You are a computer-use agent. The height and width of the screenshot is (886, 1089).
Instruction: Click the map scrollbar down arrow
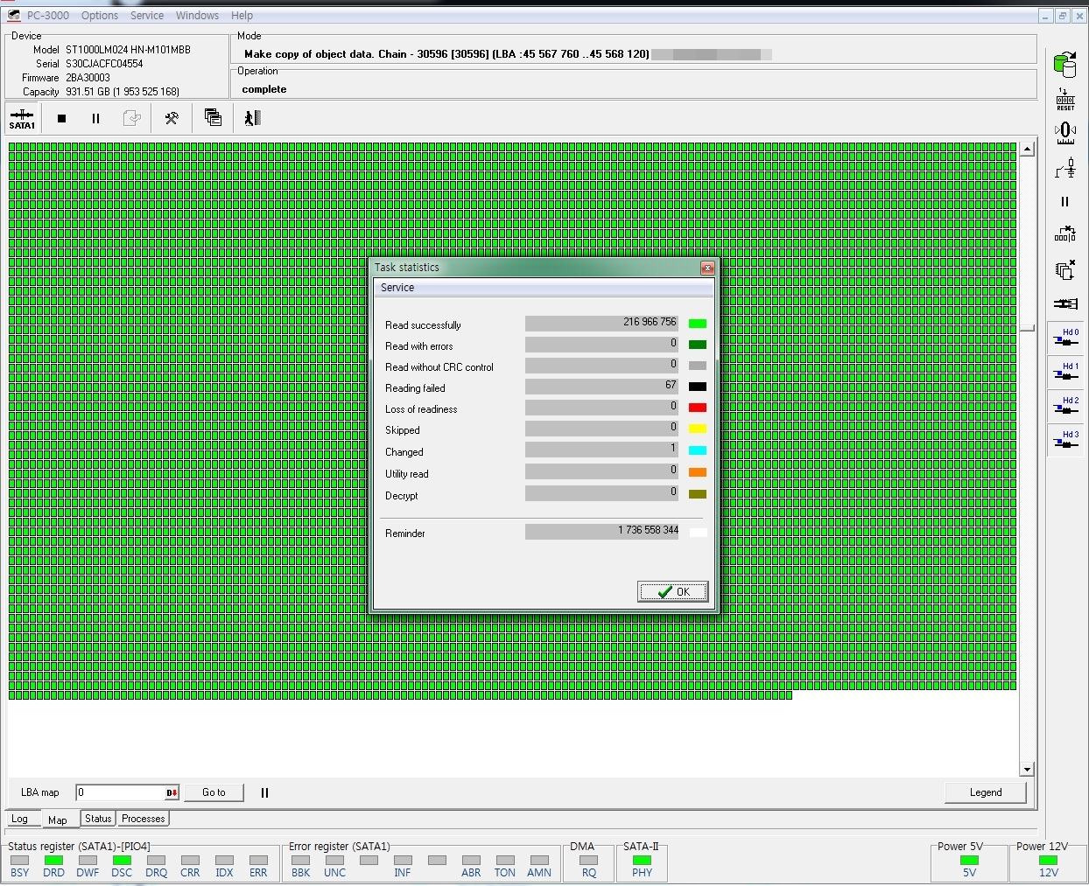1027,770
